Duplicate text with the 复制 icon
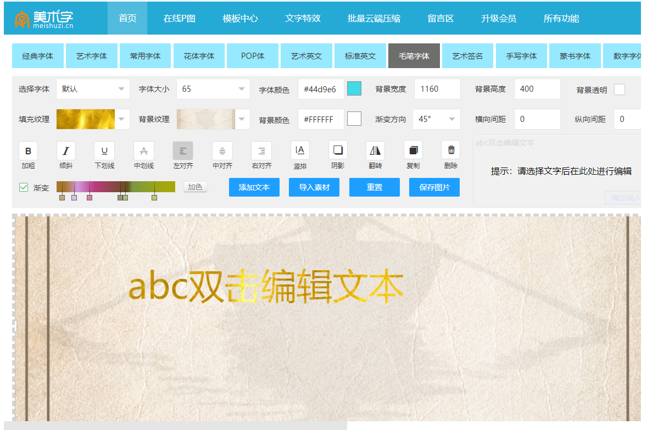The image size is (647, 430). pos(413,150)
